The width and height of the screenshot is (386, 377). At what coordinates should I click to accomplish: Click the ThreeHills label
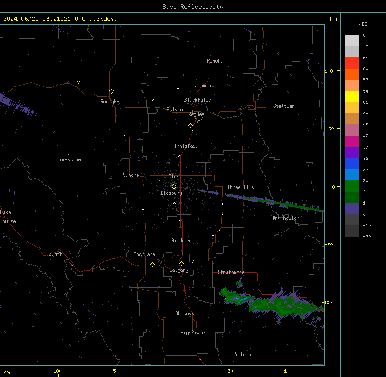(x=240, y=187)
